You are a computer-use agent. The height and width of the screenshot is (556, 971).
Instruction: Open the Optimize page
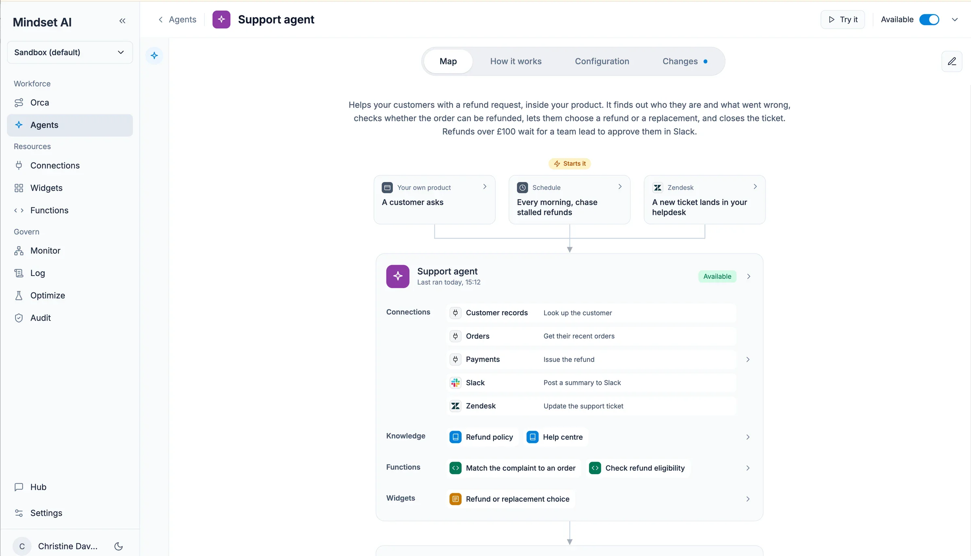pyautogui.click(x=70, y=295)
